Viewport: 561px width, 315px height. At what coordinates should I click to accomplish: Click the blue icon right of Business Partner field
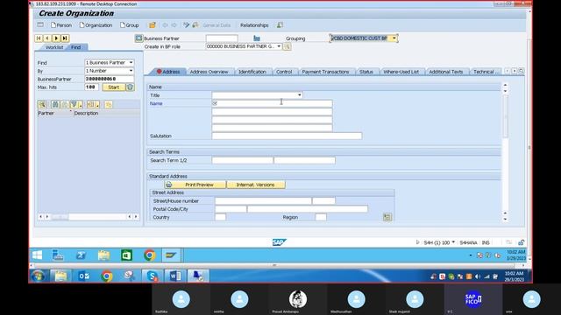pos(257,38)
